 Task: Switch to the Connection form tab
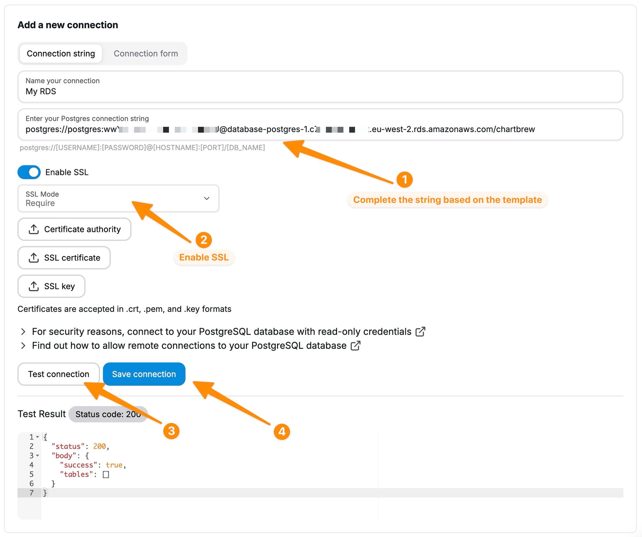(x=146, y=54)
